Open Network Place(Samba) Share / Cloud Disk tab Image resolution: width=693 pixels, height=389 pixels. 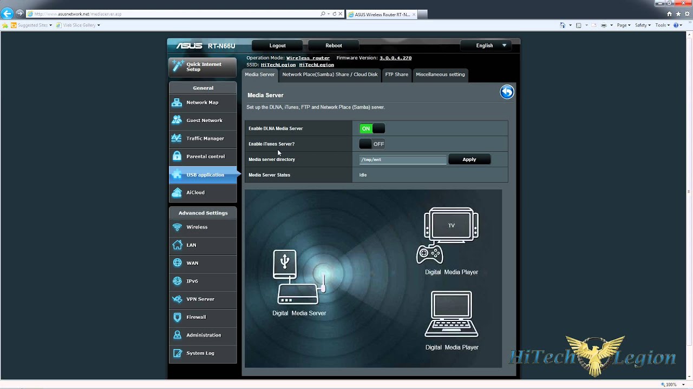click(x=330, y=75)
